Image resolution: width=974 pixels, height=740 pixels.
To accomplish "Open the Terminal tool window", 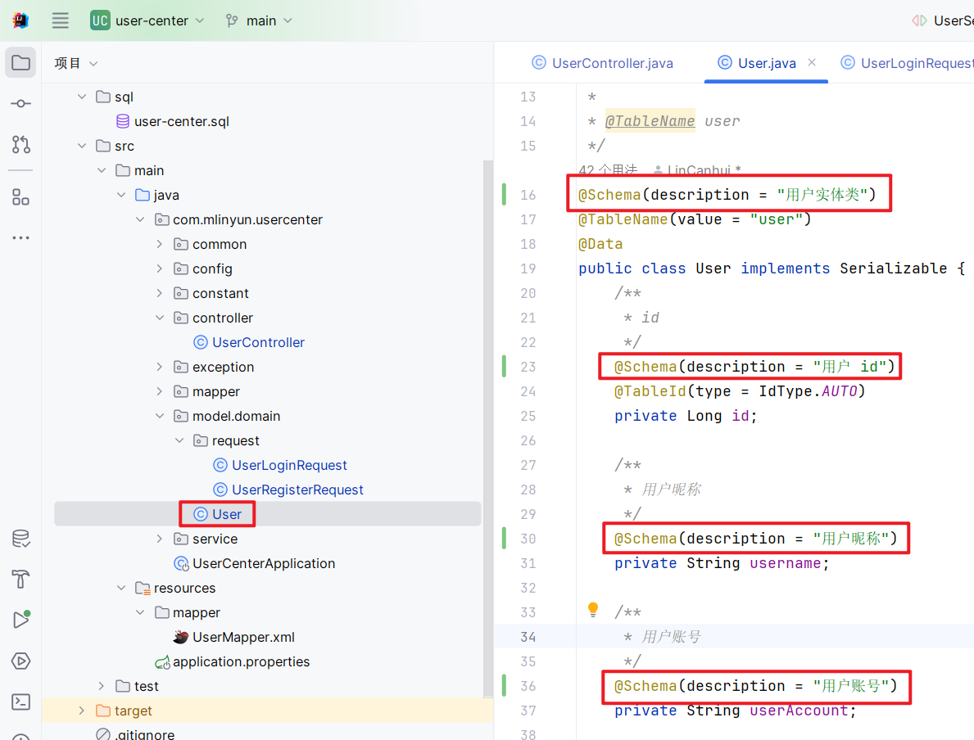I will (20, 702).
